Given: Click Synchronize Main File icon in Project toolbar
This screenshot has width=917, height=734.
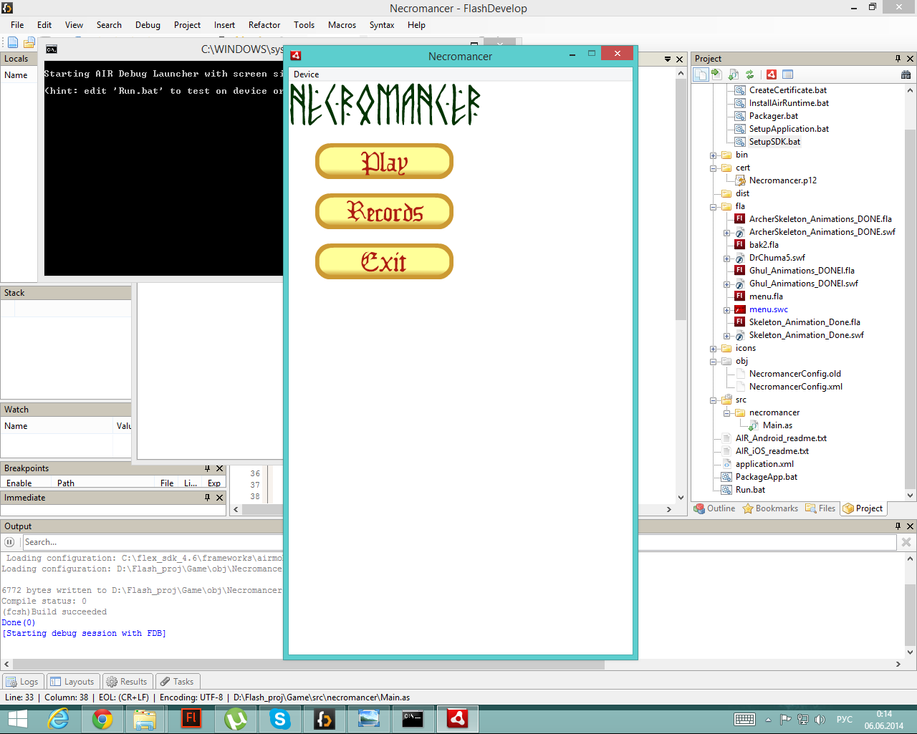Looking at the screenshot, I should 734,74.
